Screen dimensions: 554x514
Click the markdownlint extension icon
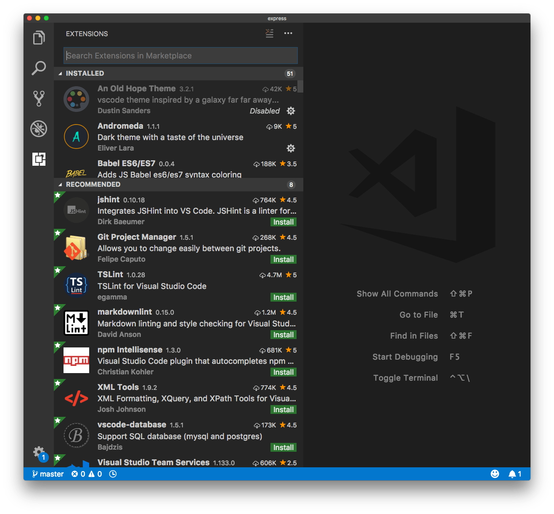point(76,323)
